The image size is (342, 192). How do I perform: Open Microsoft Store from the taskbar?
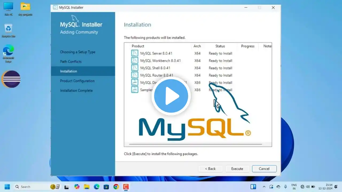coord(106,187)
